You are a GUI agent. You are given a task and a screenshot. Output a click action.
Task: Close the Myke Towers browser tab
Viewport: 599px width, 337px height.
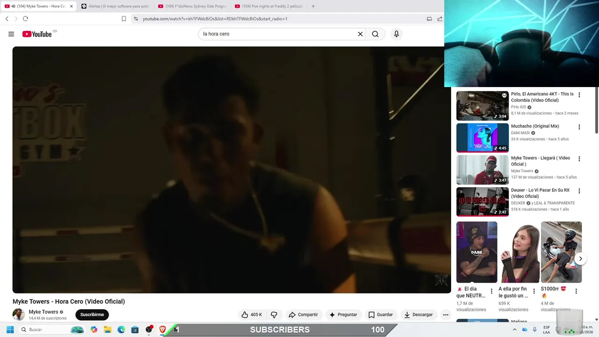(x=72, y=6)
